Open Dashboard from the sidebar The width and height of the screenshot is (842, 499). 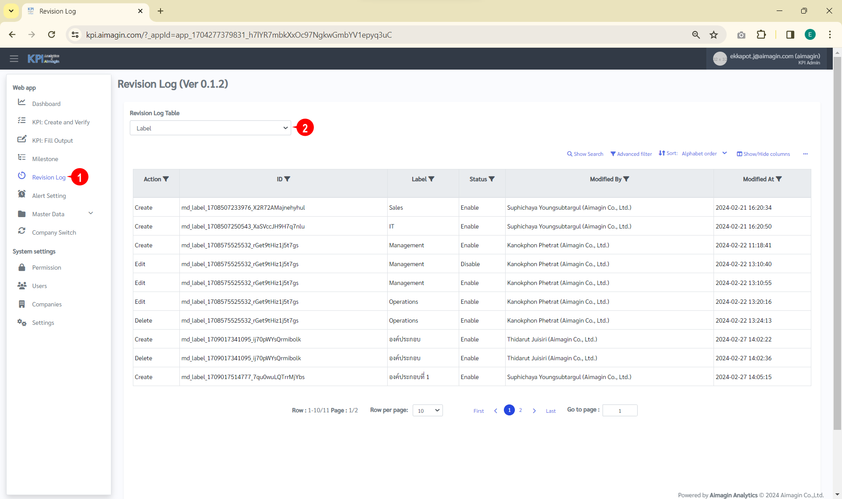click(46, 104)
